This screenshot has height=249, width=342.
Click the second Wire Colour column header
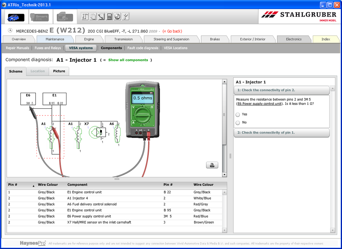[203, 185]
